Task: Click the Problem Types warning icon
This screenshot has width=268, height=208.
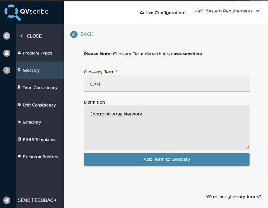Action: point(19,53)
